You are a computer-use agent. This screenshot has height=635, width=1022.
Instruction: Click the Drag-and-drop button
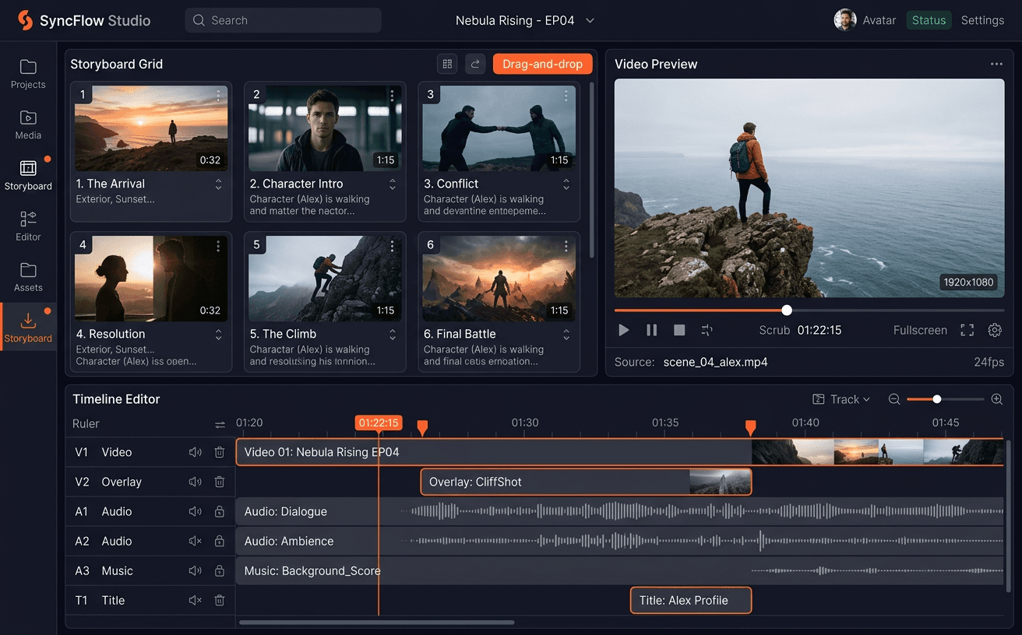[x=543, y=64]
